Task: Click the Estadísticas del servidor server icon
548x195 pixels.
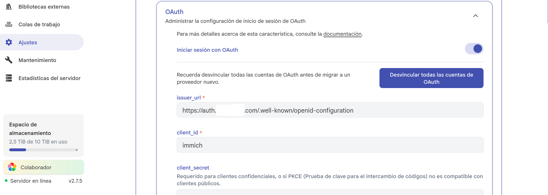Action: pyautogui.click(x=9, y=78)
